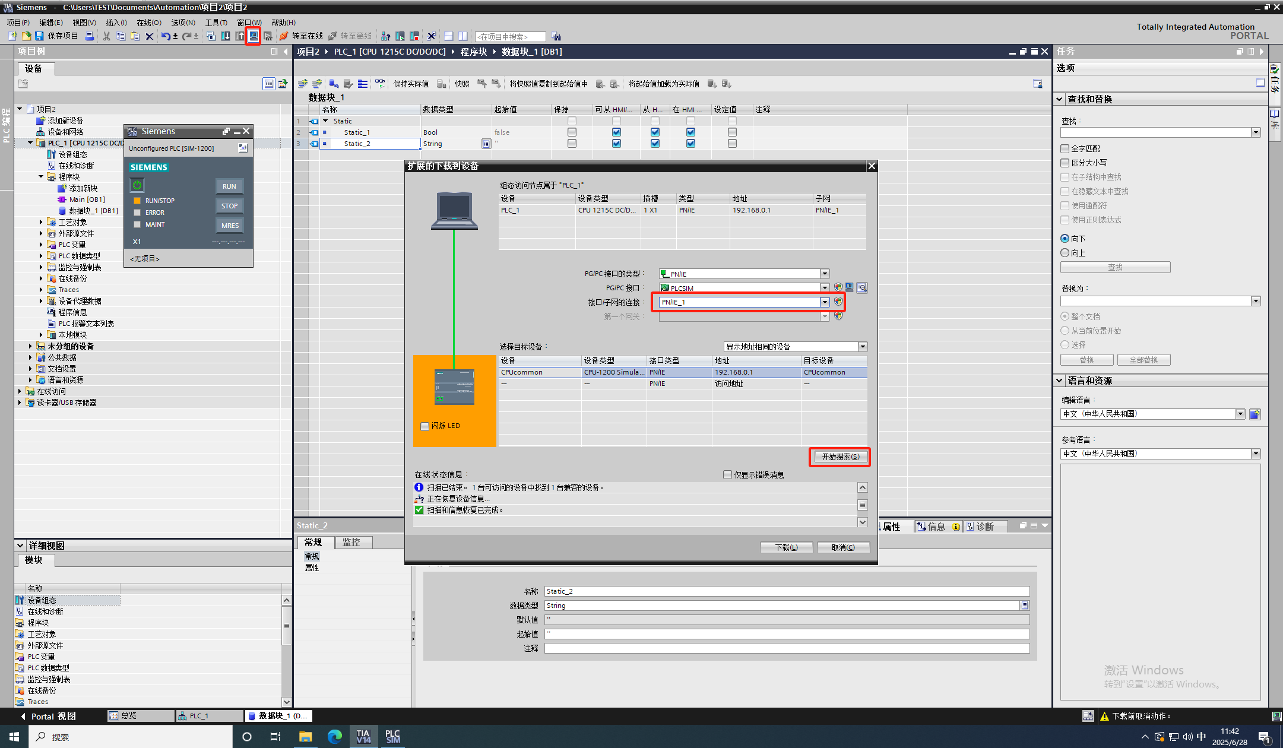
Task: Click the 在项目中搜索 search field
Action: point(510,37)
